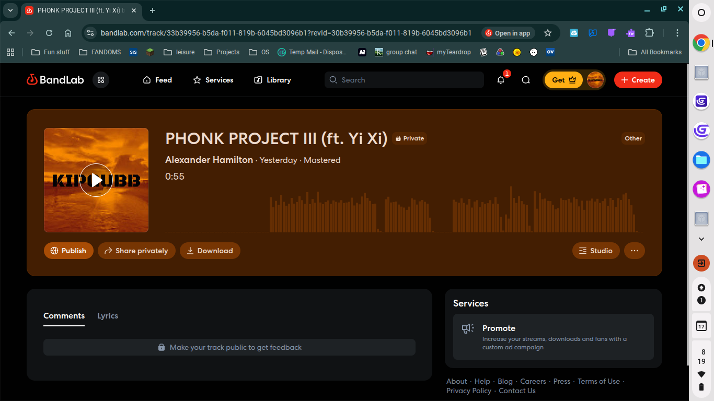Reload the current page
714x401 pixels.
(49, 33)
